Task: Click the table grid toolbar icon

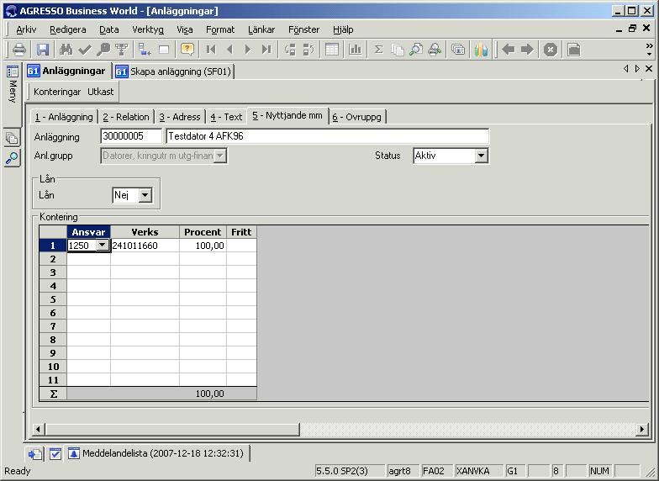Action: pos(331,50)
